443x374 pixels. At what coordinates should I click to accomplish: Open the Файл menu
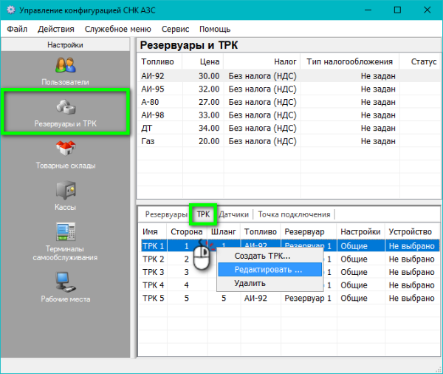17,29
